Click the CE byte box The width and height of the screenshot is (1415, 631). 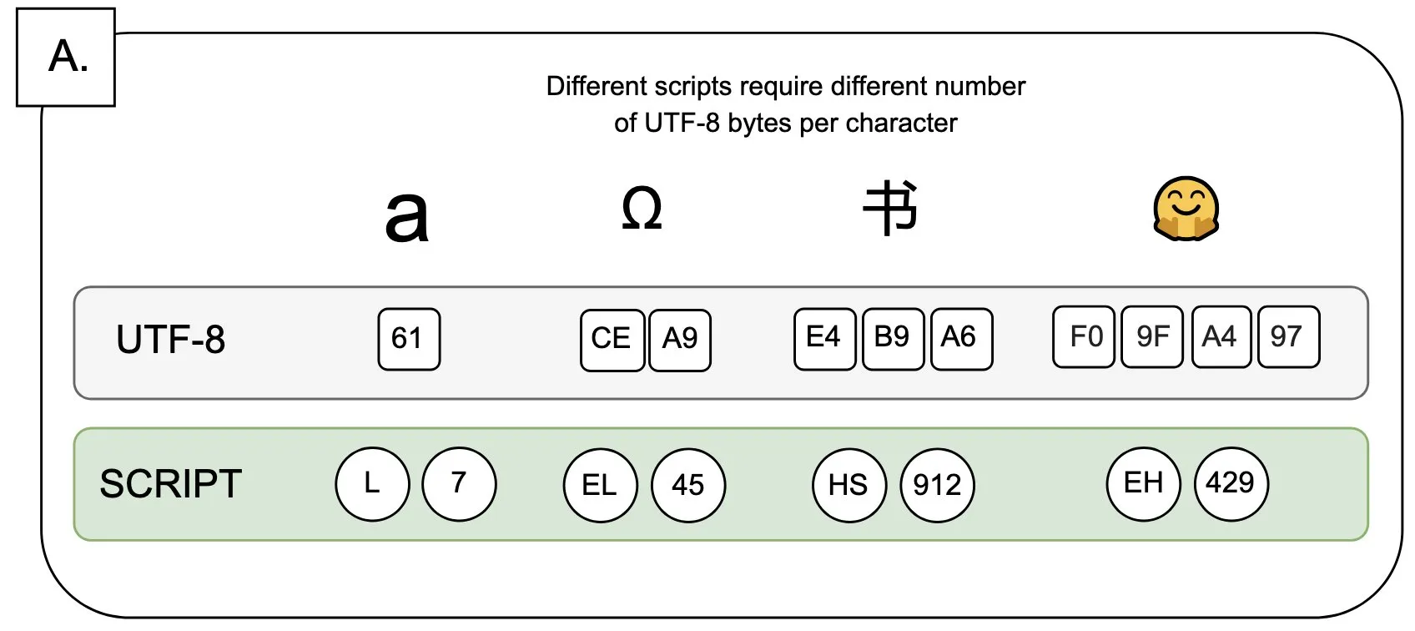pyautogui.click(x=612, y=340)
